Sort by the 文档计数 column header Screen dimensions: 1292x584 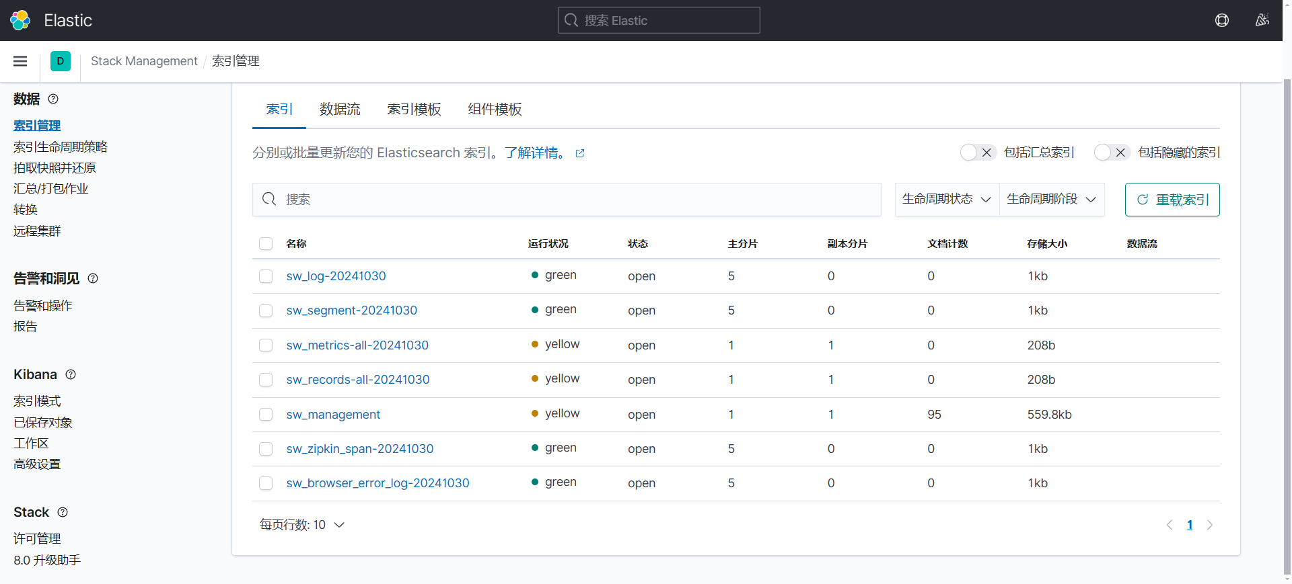(947, 243)
